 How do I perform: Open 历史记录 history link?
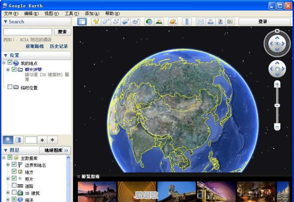[x=59, y=46]
